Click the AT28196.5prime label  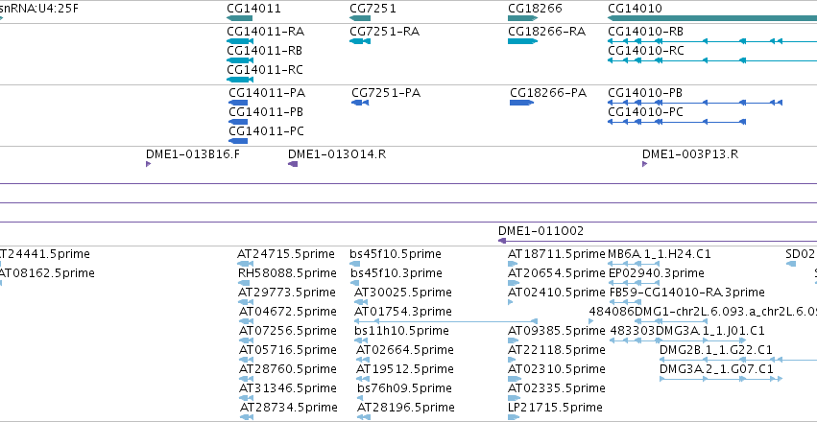point(406,407)
